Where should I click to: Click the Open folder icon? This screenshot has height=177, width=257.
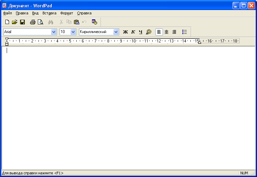(x=14, y=22)
